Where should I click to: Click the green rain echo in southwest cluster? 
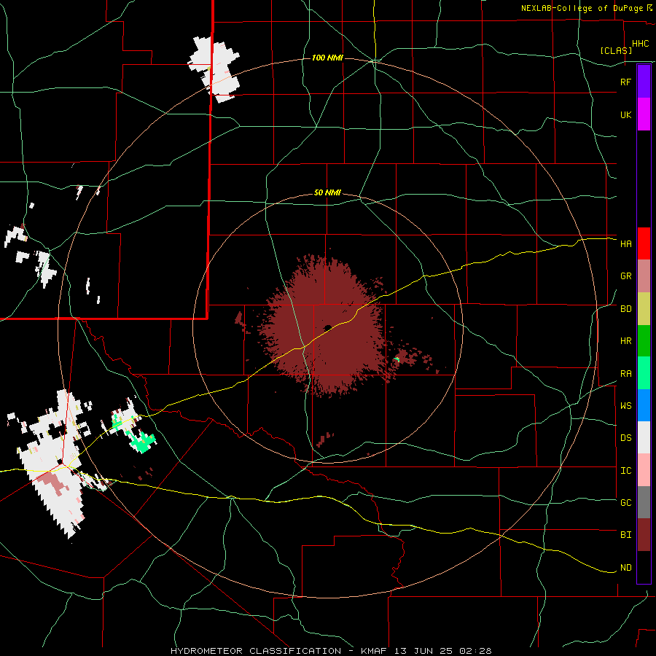point(142,442)
